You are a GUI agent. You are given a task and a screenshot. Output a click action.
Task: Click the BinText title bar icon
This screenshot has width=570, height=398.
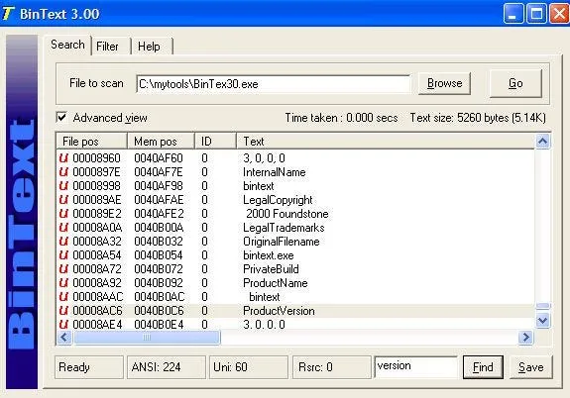pyautogui.click(x=8, y=14)
